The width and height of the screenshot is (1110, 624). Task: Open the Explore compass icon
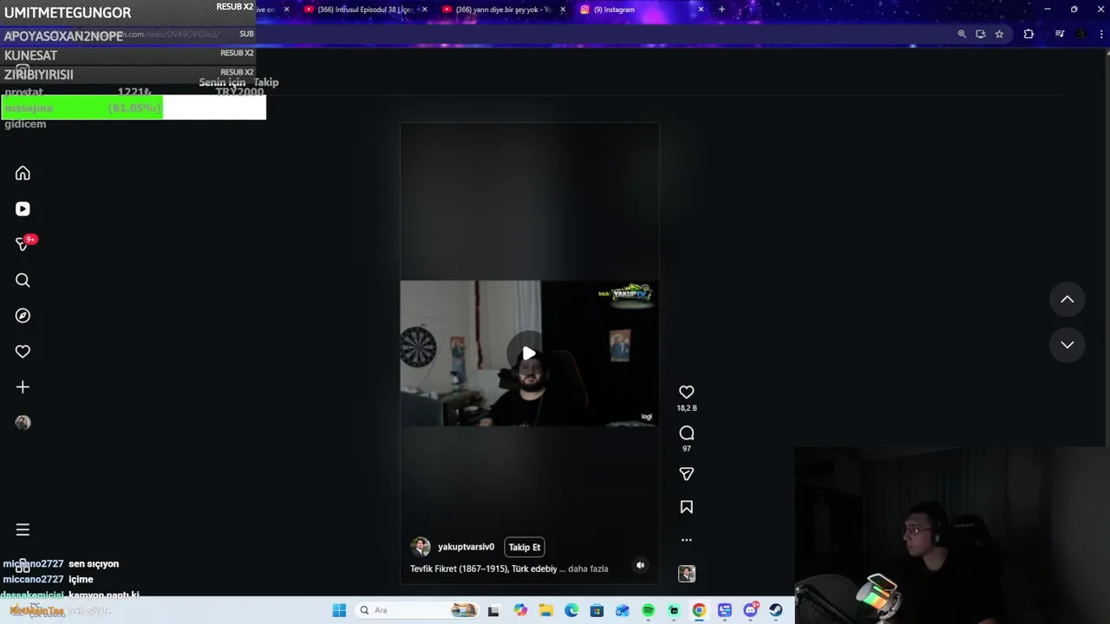point(23,315)
